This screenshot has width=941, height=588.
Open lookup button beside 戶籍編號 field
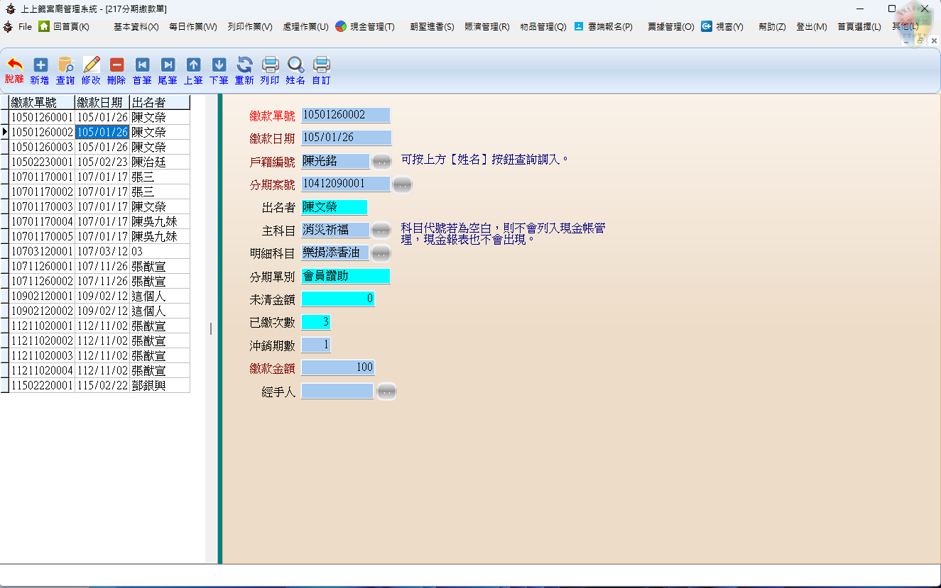point(381,162)
